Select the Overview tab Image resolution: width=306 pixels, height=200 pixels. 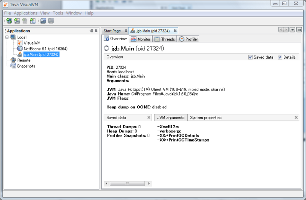click(x=116, y=39)
